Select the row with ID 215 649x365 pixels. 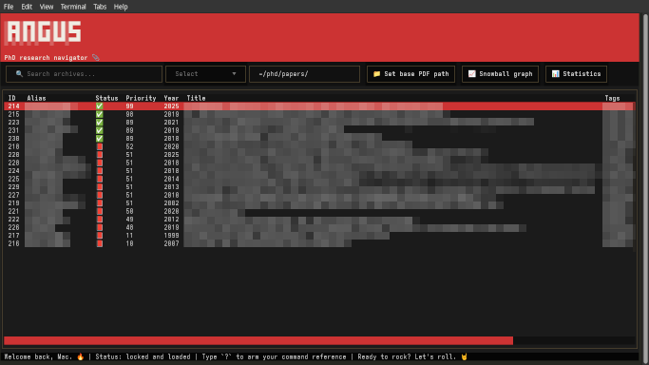pyautogui.click(x=318, y=114)
